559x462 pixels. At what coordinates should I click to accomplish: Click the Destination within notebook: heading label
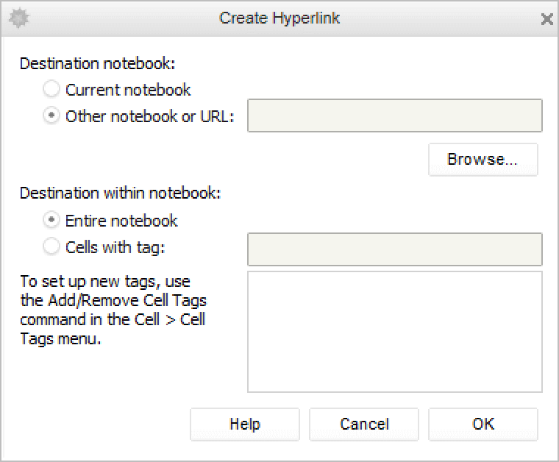(120, 193)
